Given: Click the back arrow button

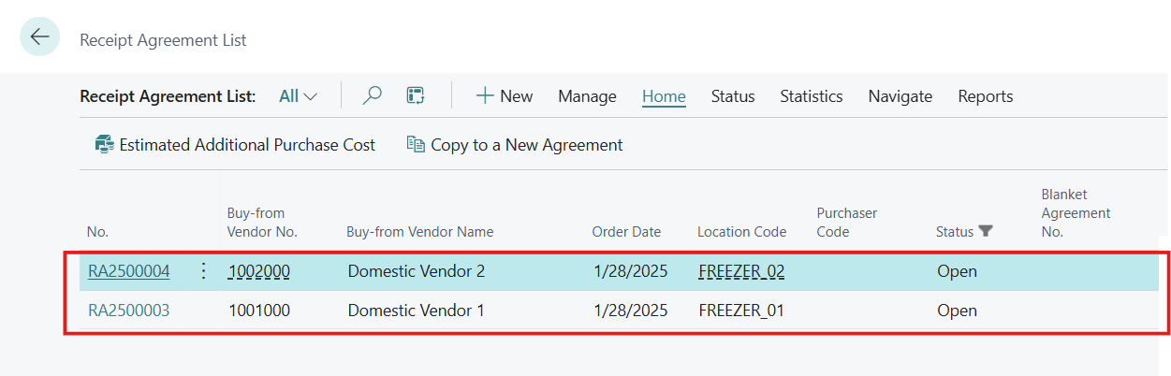Looking at the screenshot, I should click(39, 37).
